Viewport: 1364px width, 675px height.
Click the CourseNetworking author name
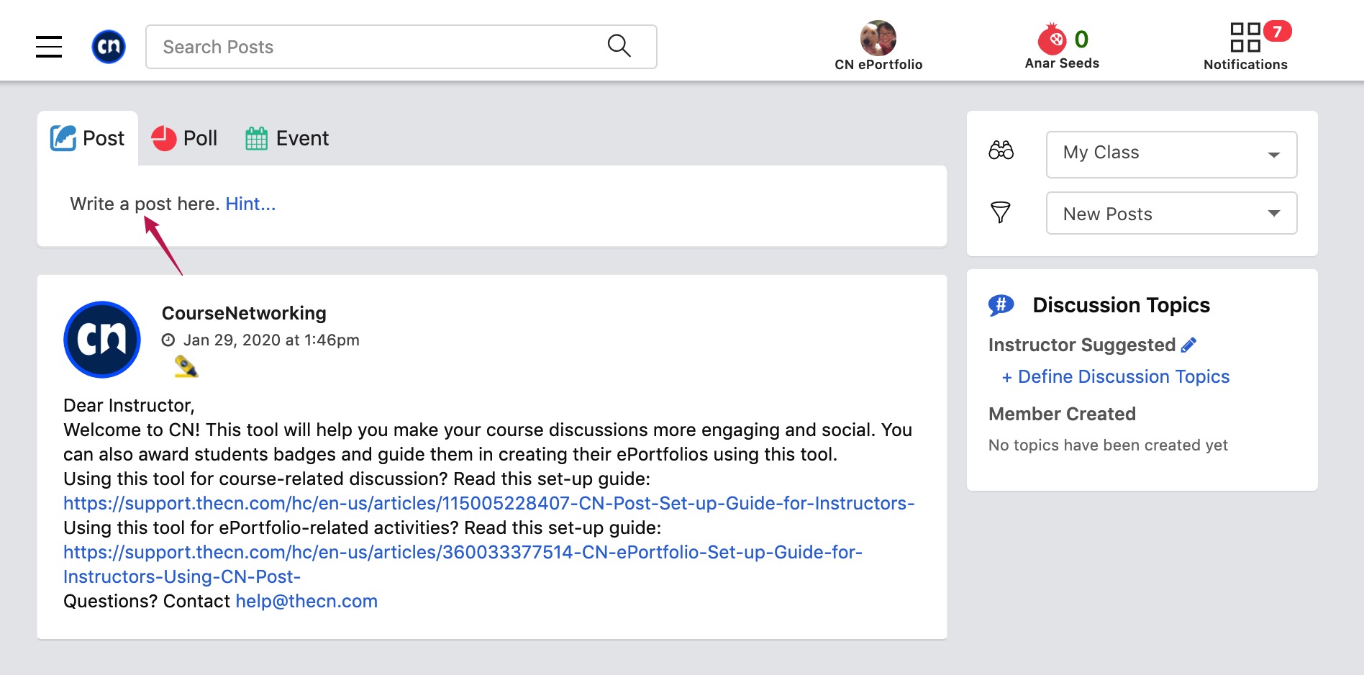[x=244, y=313]
